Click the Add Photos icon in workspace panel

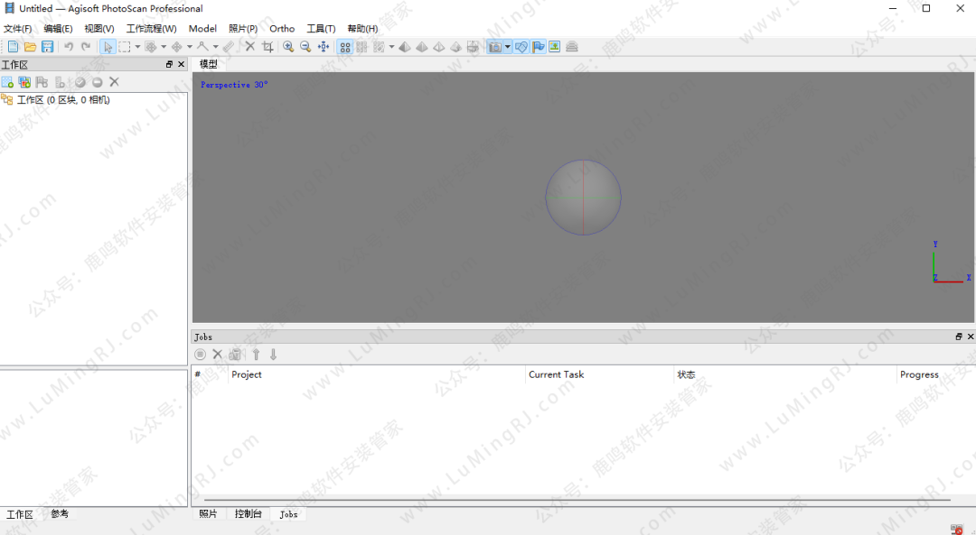pos(24,82)
